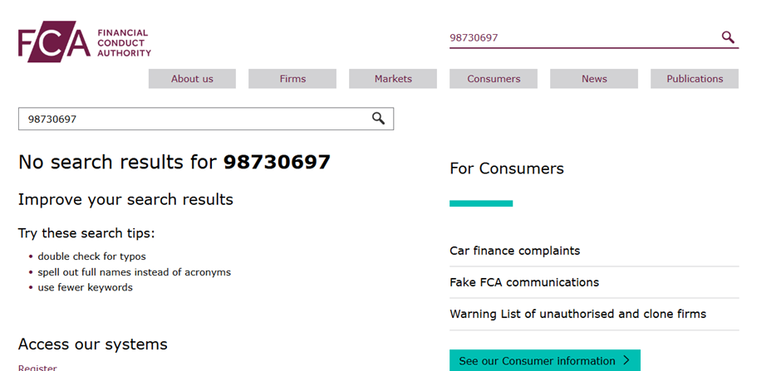The height and width of the screenshot is (371, 781).
Task: Open the News menu
Action: 594,79
